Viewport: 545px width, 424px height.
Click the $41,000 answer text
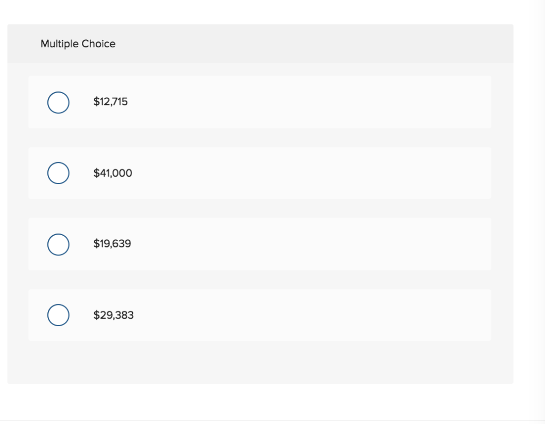coord(113,173)
